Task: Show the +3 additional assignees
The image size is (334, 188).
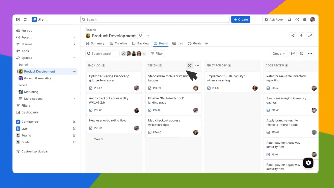Action: tap(144, 54)
